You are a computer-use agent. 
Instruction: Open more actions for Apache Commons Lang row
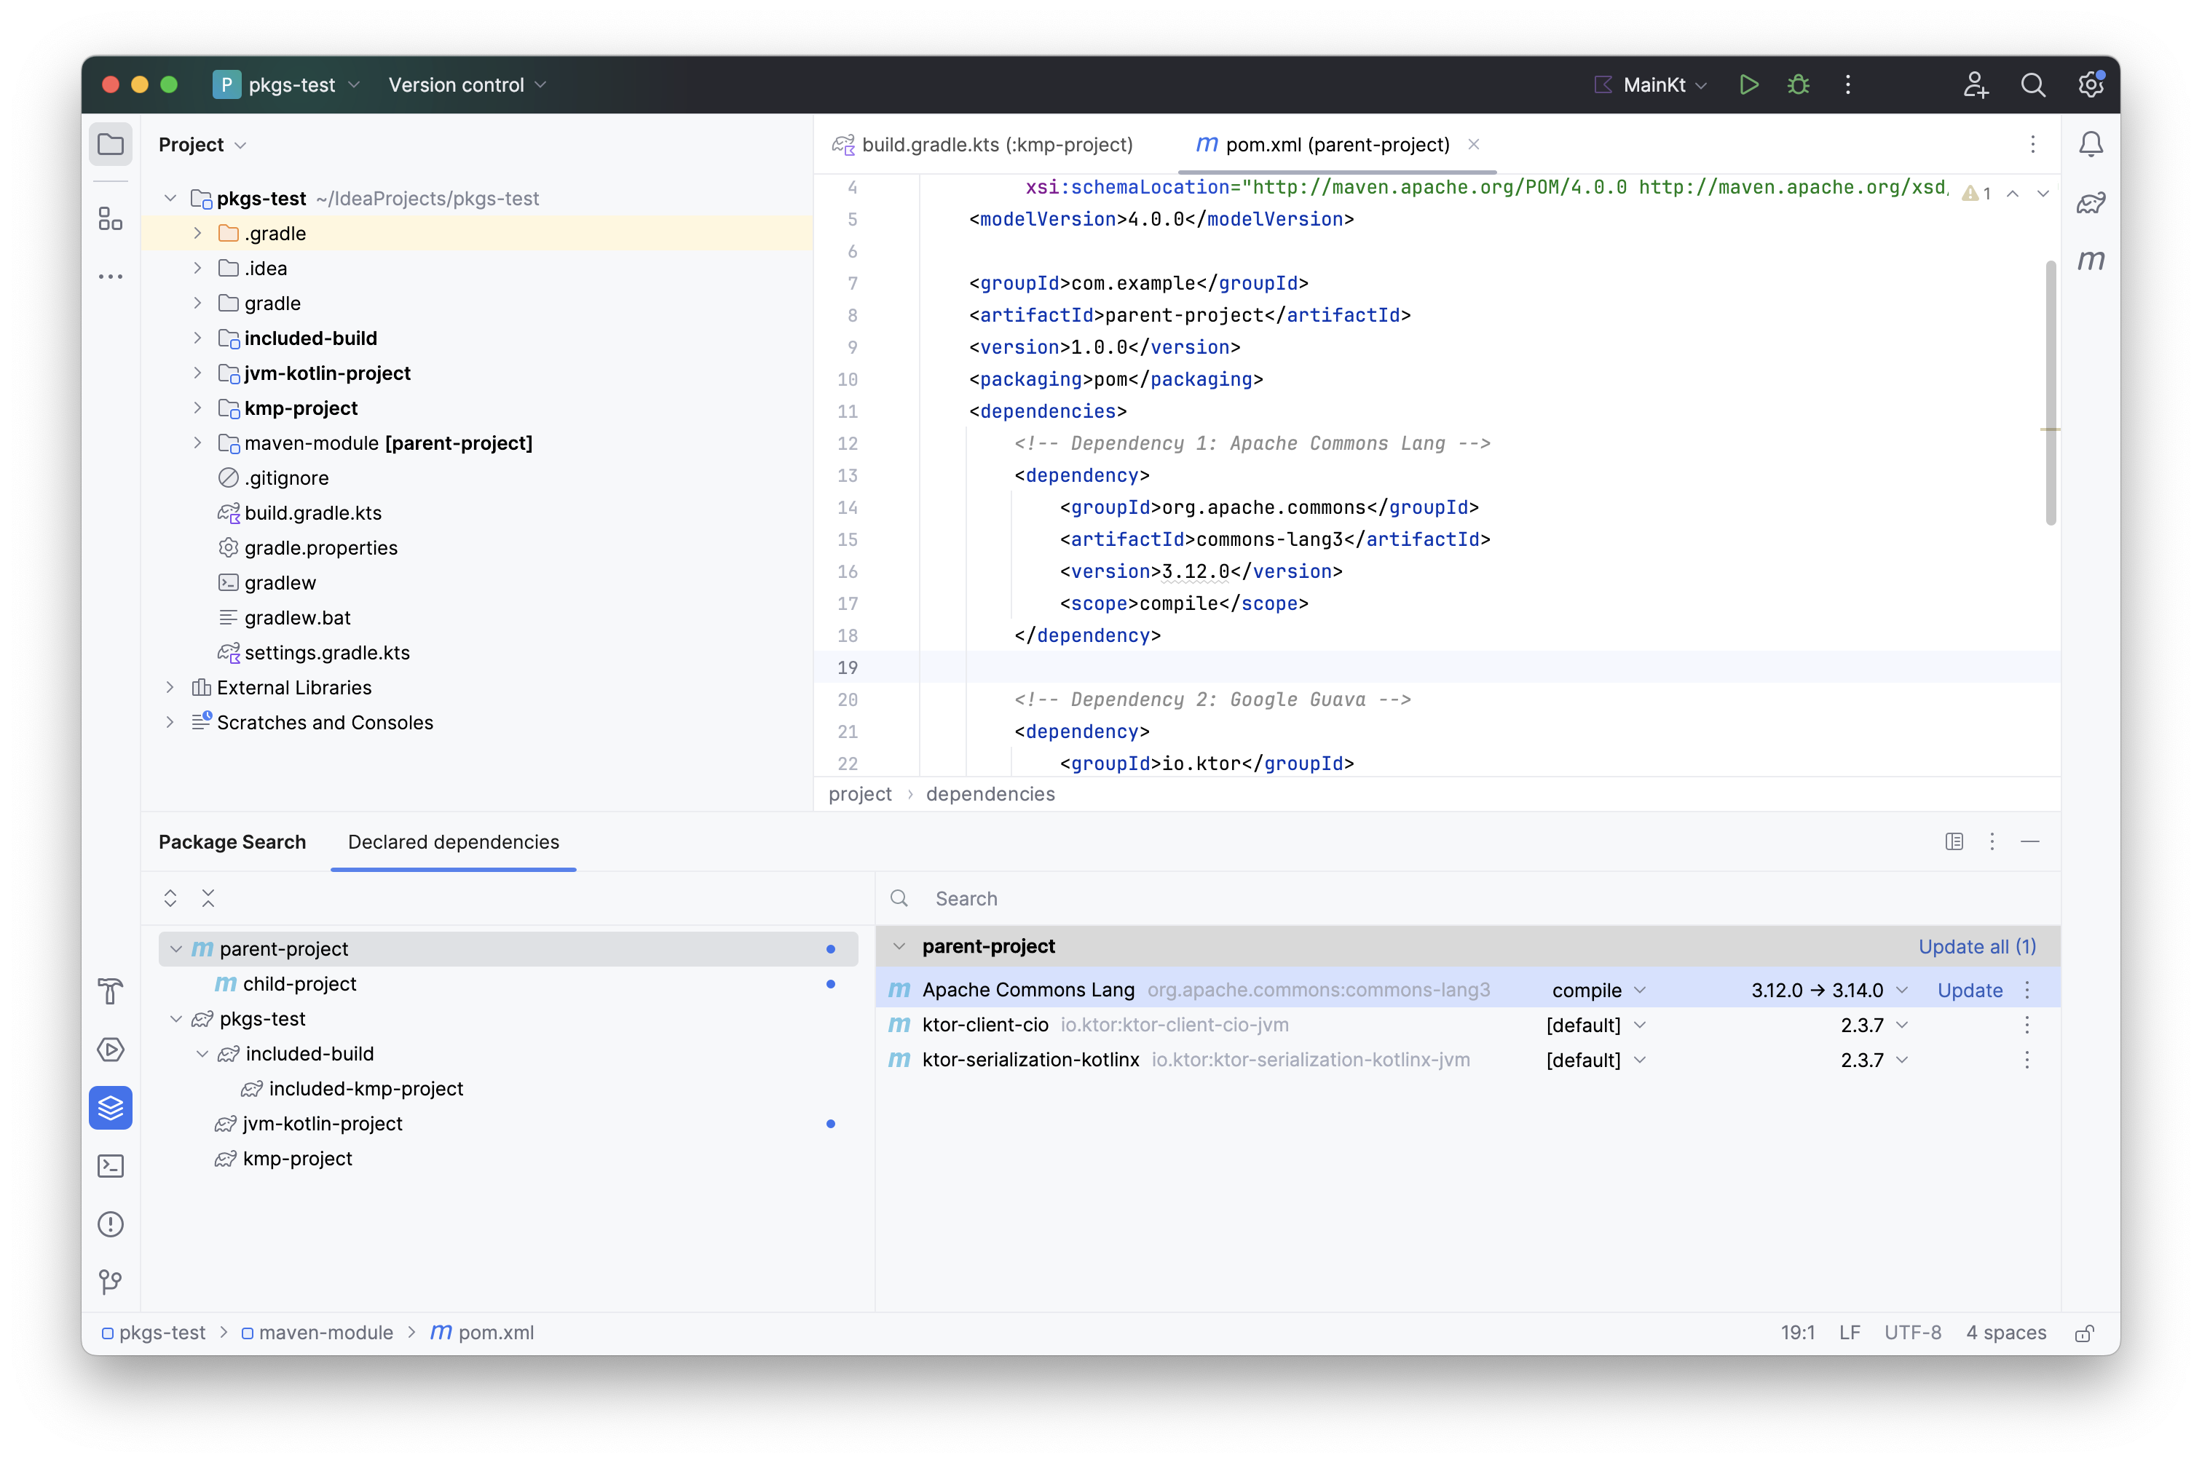[2027, 990]
